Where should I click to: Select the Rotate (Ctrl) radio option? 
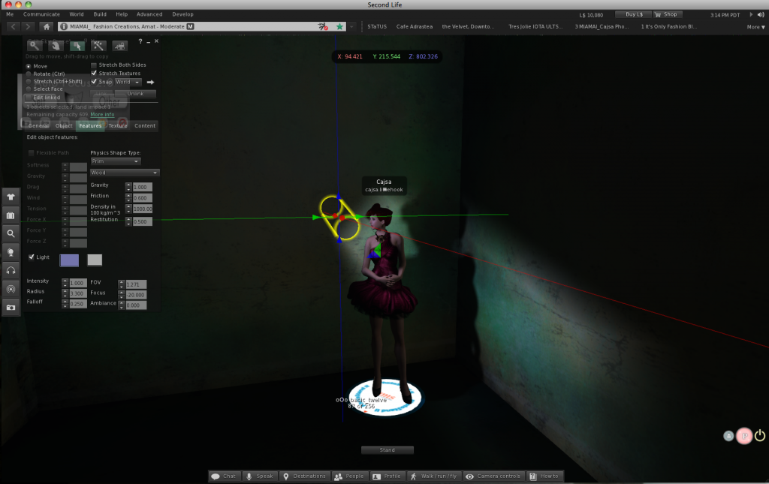(29, 74)
